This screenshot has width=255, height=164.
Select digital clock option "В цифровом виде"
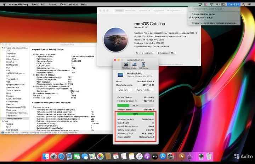pos(202,18)
